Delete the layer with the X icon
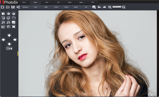Image resolution: width=159 pixels, height=97 pixels. tap(14, 27)
